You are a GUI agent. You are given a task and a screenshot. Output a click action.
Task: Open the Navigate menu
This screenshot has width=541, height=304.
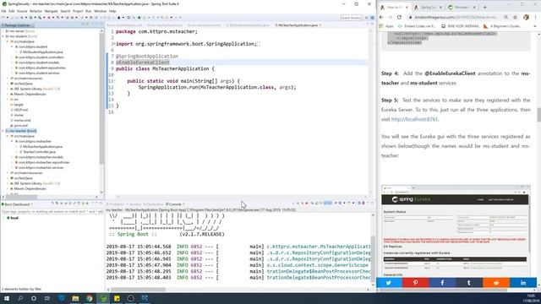click(51, 11)
